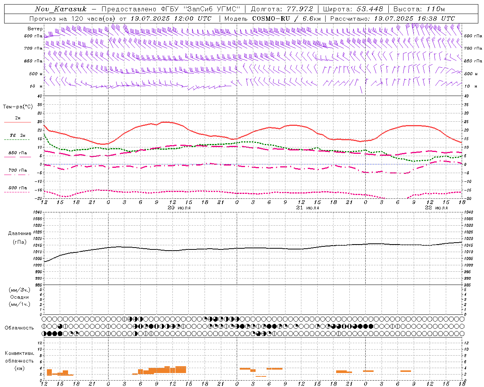The height and width of the screenshot is (387, 484).
Task: Click the Осадки label
Action: pos(19,297)
